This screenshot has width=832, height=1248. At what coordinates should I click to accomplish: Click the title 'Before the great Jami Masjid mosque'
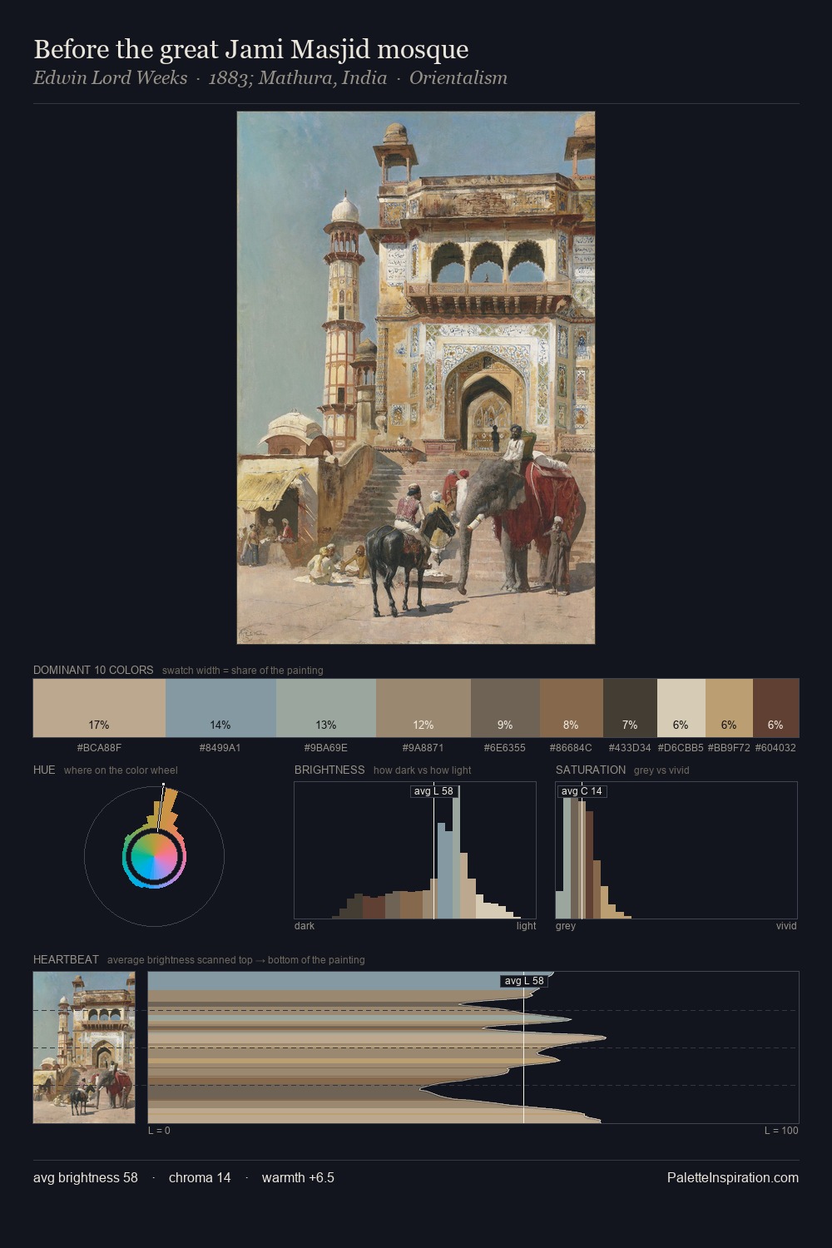[x=251, y=49]
